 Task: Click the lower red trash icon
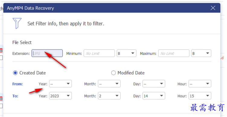(1, 99)
